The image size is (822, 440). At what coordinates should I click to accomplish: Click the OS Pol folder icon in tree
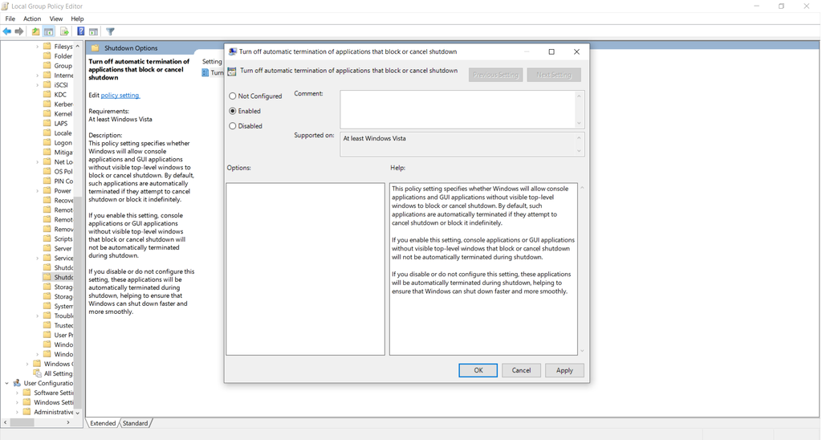pyautogui.click(x=47, y=172)
